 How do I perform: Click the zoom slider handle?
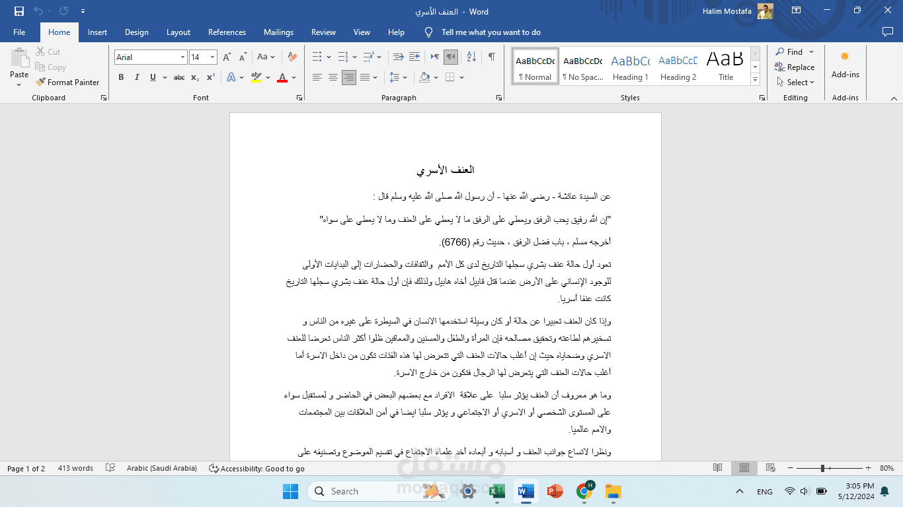pyautogui.click(x=822, y=468)
